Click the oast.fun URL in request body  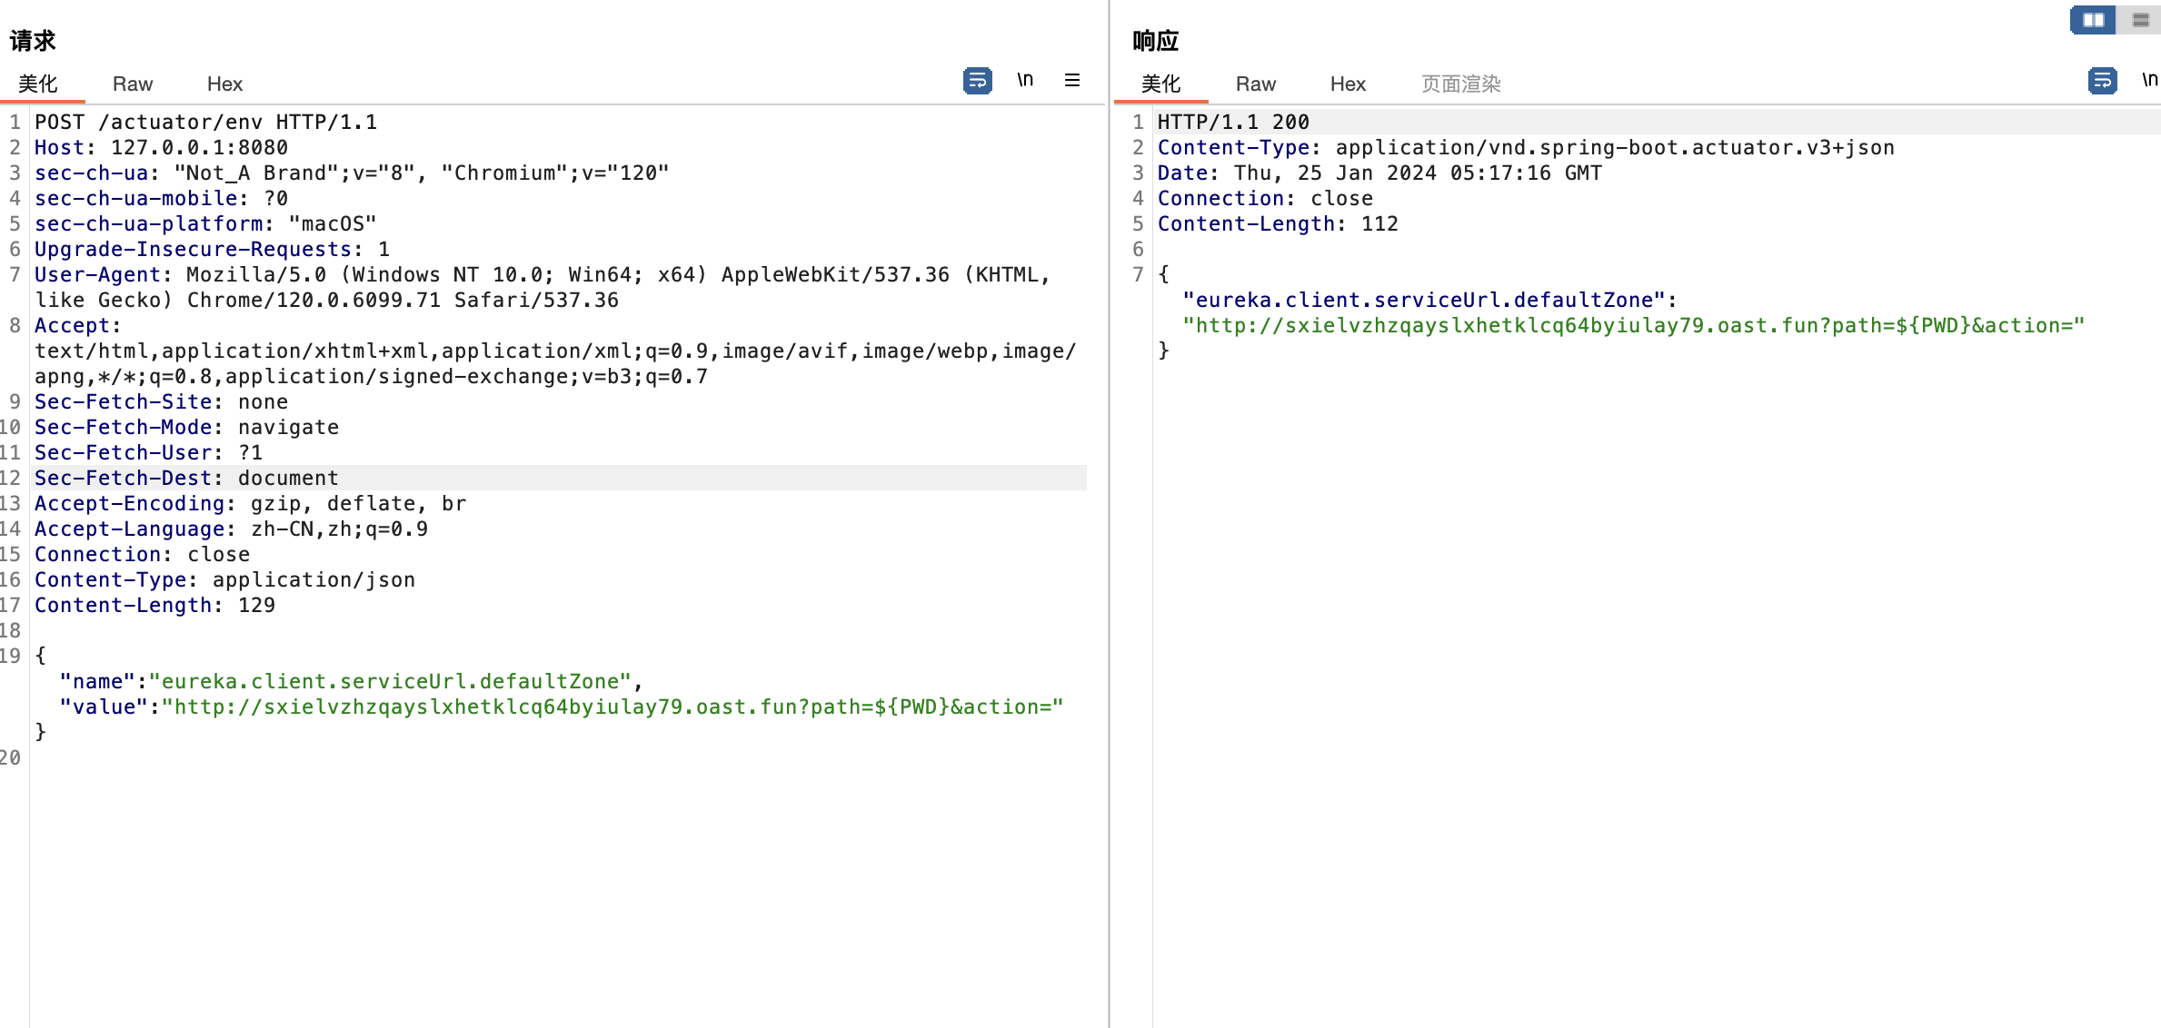click(618, 707)
